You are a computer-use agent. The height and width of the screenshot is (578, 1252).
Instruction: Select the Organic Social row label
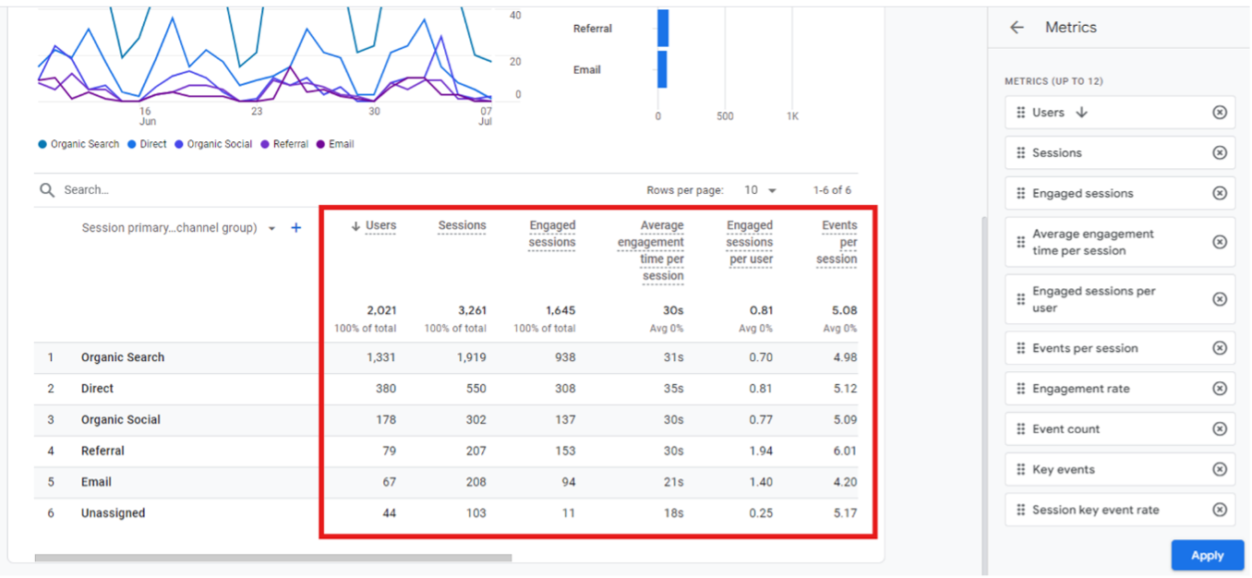pos(121,420)
